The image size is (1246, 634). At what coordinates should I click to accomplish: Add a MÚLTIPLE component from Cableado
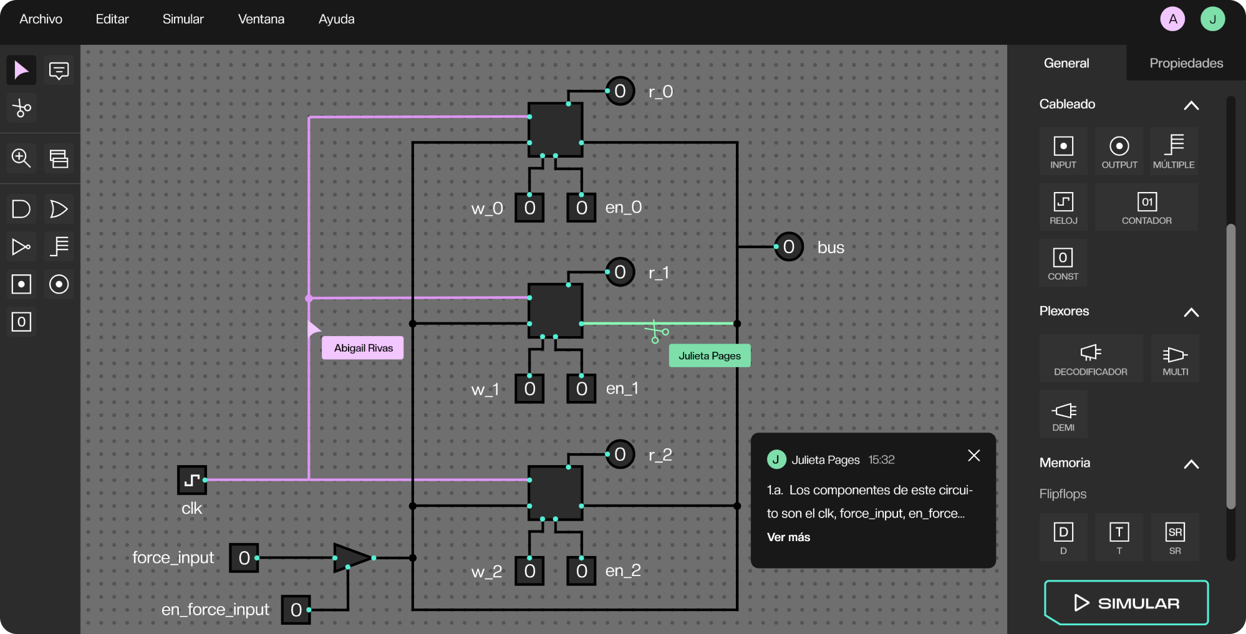point(1174,151)
